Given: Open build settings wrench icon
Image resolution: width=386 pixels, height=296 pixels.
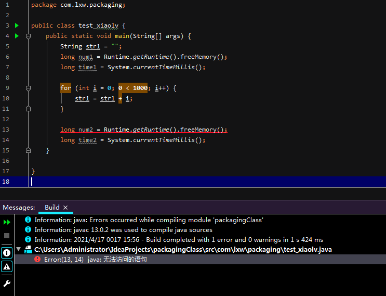Looking at the screenshot, I should pyautogui.click(x=7, y=284).
